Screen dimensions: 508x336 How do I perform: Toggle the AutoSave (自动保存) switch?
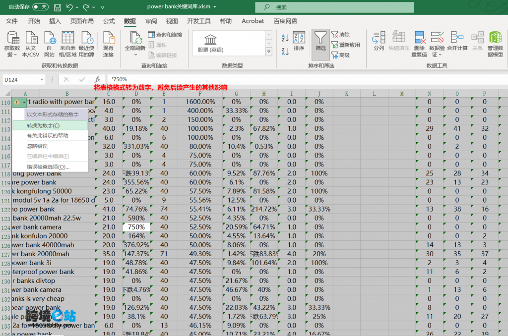41,7
